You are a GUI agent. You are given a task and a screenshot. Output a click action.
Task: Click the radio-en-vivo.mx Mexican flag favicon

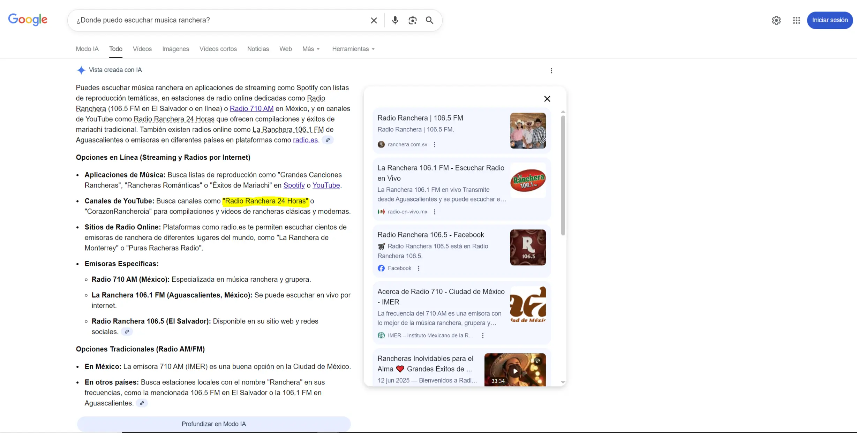coord(381,212)
